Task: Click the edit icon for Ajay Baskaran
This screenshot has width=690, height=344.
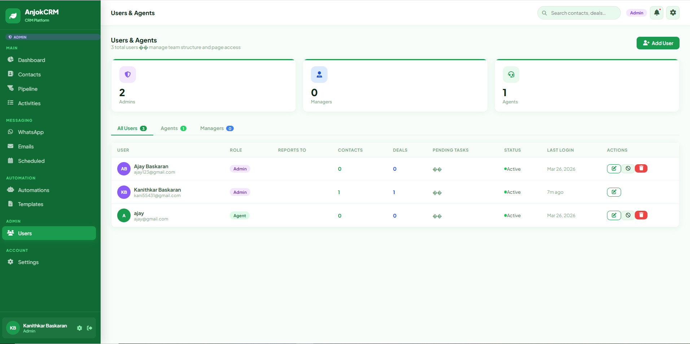Action: 614,169
